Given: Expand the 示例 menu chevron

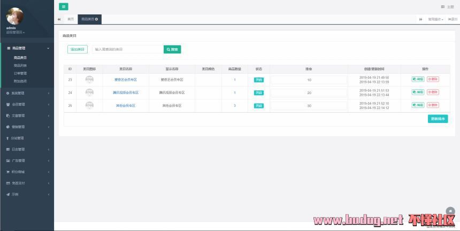Looking at the screenshot, I should pos(49,194).
